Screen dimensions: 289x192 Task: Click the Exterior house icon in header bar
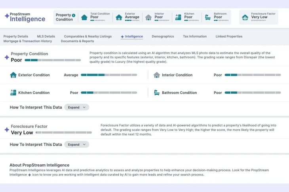coord(119,17)
